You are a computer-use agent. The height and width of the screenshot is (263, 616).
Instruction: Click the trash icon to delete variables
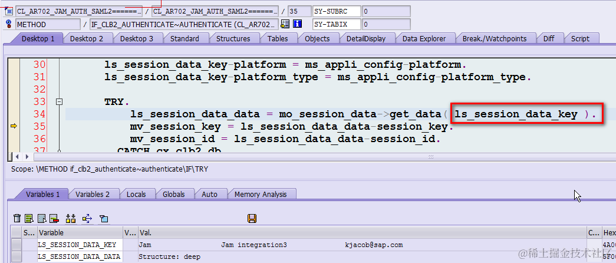coord(17,219)
